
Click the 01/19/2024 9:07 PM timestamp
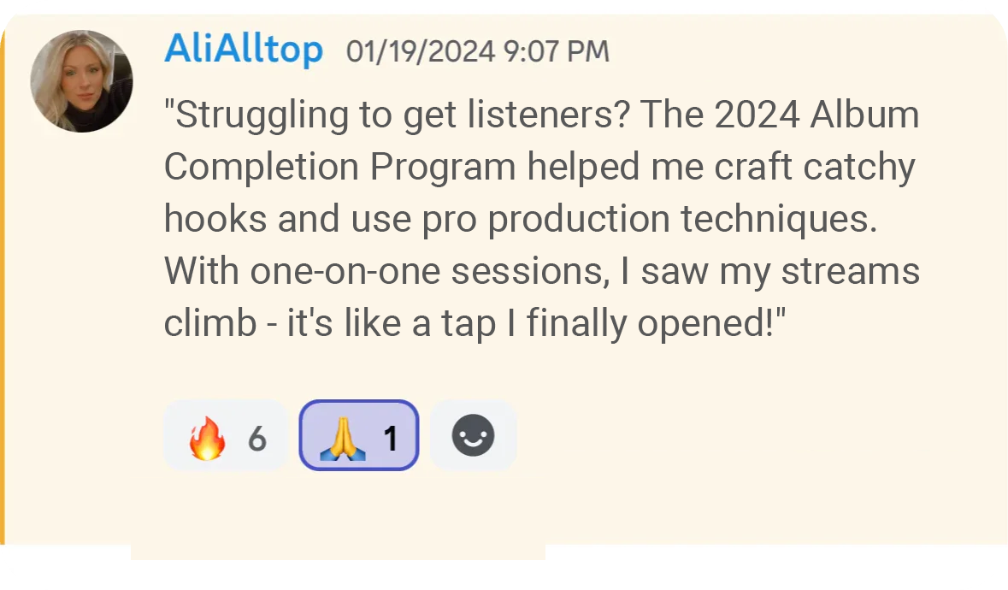[478, 51]
